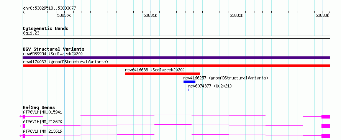The height and width of the screenshot is (140, 341).
Task: Click the chr8:53829518..53833077 coordinate label
Action: (x=49, y=8)
